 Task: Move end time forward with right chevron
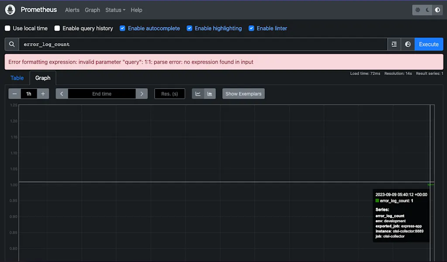[142, 94]
